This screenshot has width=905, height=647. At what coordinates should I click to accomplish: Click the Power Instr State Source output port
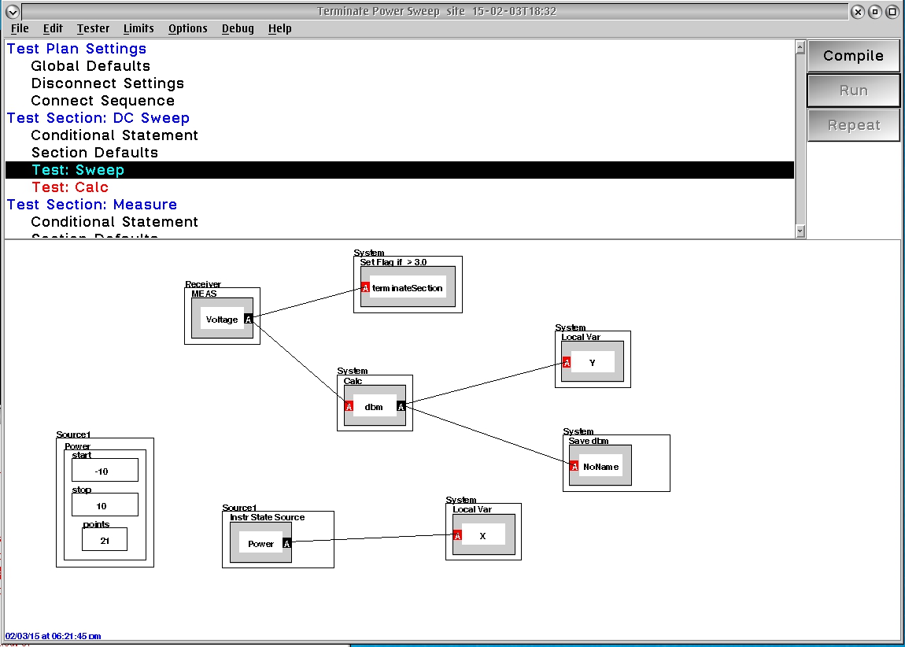tap(287, 543)
